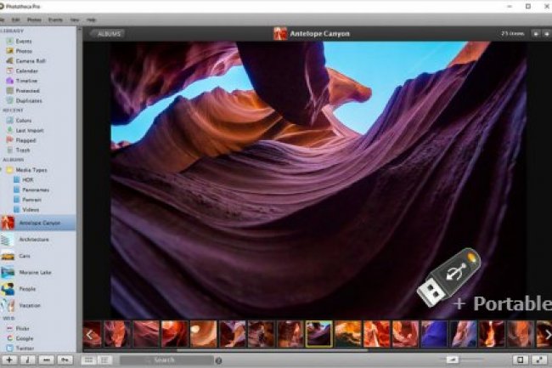The width and height of the screenshot is (552, 368).
Task: Click the plus button at bottom left
Action: [8, 360]
